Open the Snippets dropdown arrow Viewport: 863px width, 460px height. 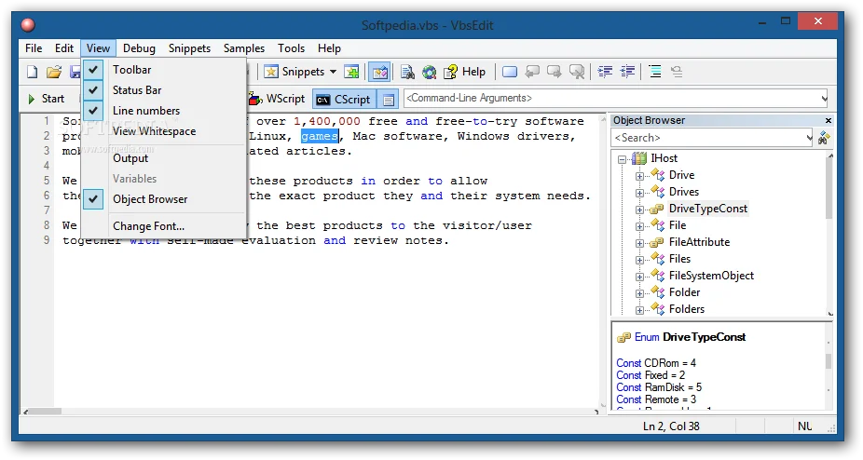[333, 72]
